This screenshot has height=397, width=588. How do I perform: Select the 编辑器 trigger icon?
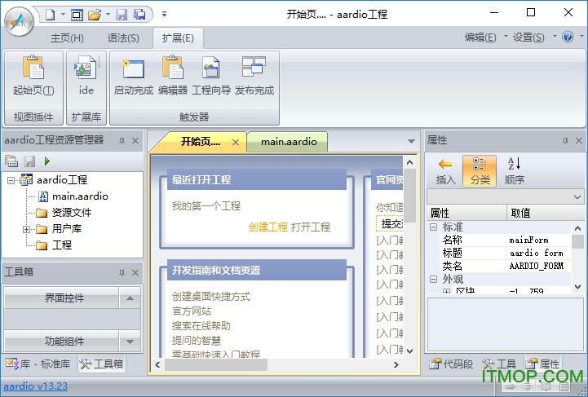172,70
